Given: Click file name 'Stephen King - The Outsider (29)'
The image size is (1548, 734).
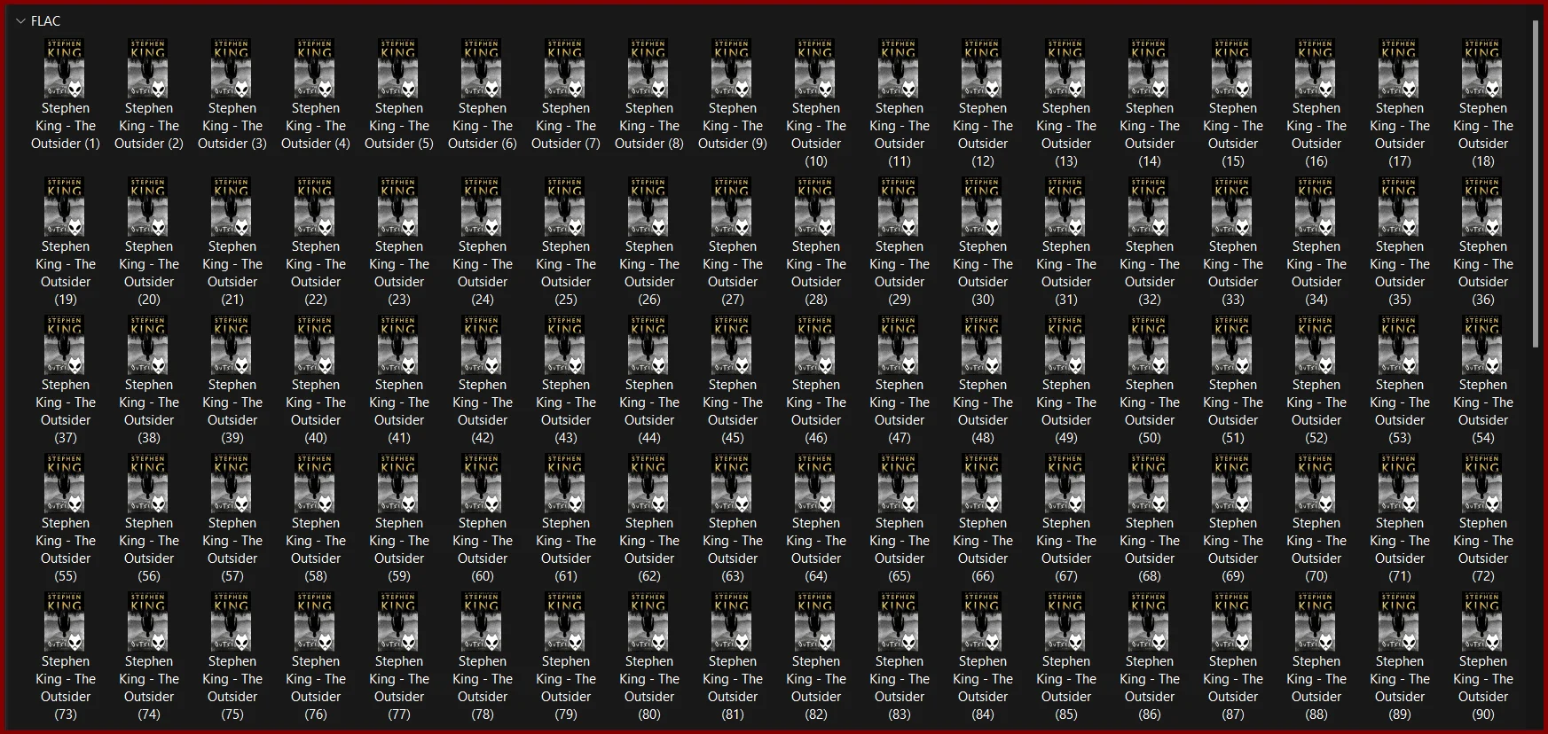Looking at the screenshot, I should pyautogui.click(x=900, y=273).
